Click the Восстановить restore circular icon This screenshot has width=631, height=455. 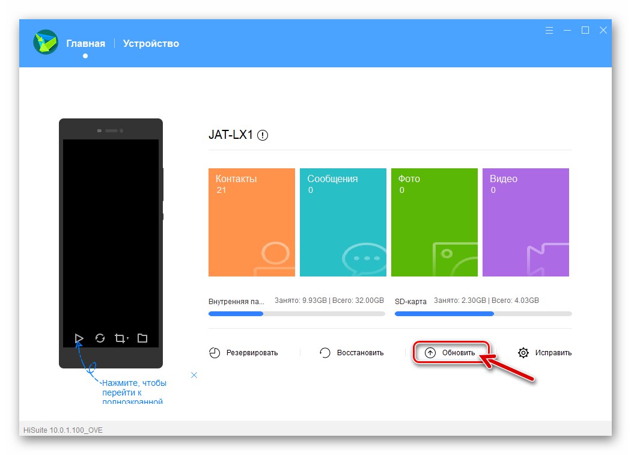click(x=325, y=353)
